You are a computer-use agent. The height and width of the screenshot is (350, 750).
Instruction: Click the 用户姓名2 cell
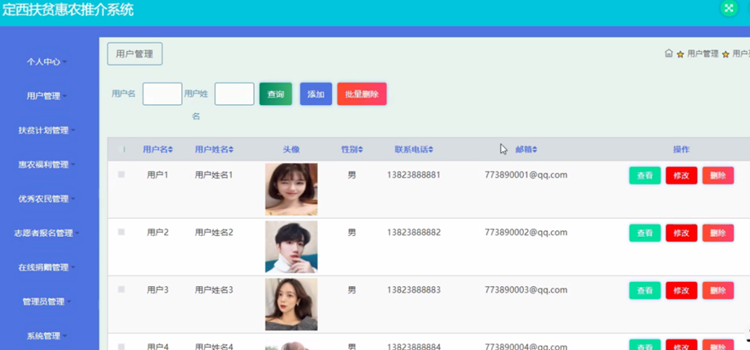point(214,233)
